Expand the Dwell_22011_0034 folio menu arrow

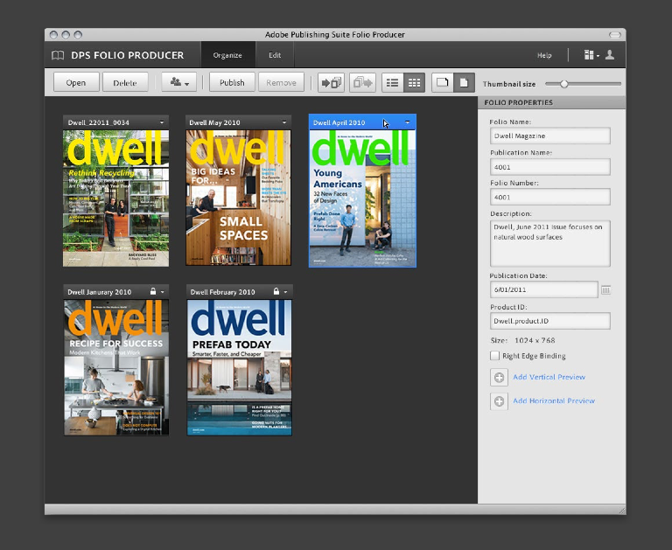pyautogui.click(x=162, y=122)
